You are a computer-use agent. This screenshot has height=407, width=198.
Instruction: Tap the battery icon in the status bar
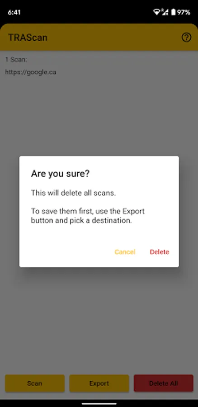coord(173,12)
